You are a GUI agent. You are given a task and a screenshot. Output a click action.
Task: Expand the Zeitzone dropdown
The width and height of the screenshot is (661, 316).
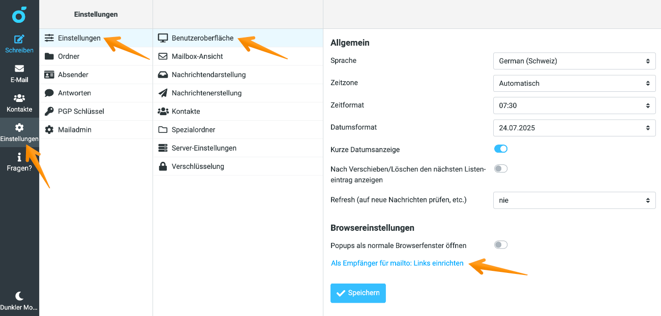click(574, 83)
